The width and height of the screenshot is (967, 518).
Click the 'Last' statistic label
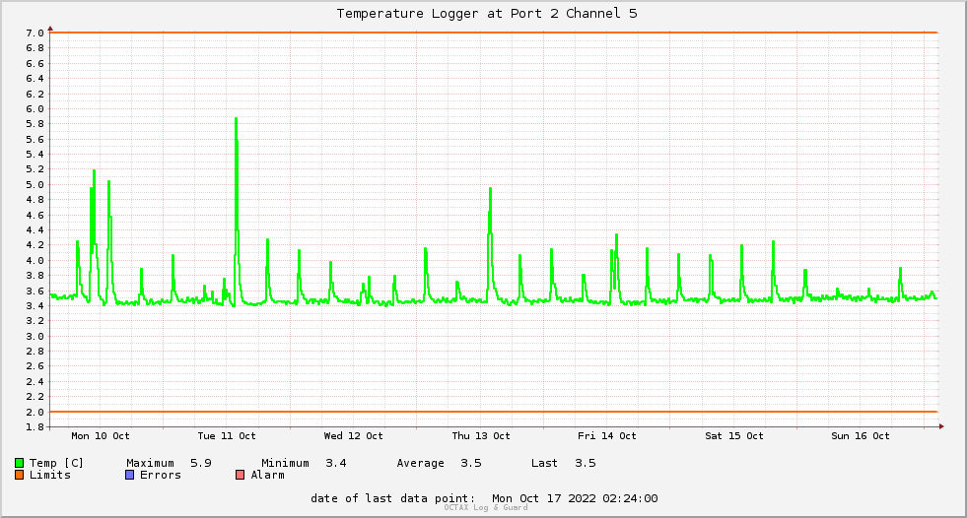544,463
